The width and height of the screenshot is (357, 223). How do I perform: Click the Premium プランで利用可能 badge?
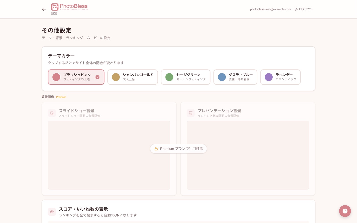(178, 149)
